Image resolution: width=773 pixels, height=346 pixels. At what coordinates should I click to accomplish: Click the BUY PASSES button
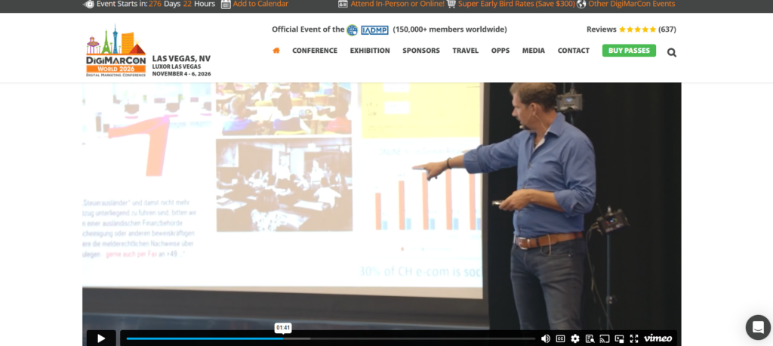pos(629,51)
